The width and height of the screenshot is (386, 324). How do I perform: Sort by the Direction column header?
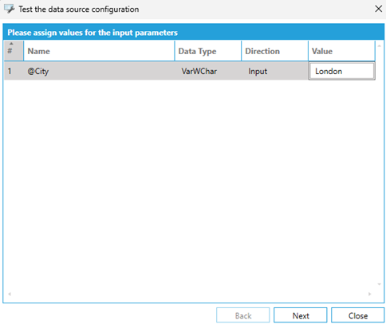274,51
